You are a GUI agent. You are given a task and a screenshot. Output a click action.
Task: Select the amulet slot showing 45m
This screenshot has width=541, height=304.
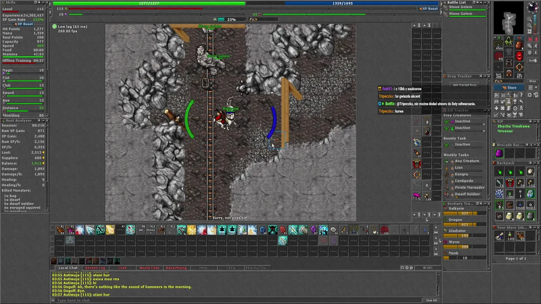499,45
